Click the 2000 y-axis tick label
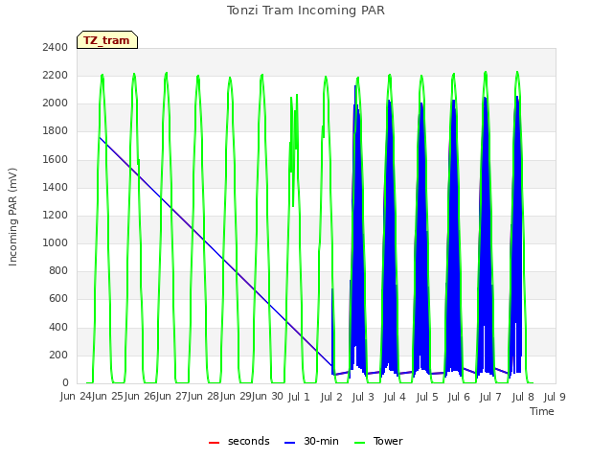 [x=56, y=103]
